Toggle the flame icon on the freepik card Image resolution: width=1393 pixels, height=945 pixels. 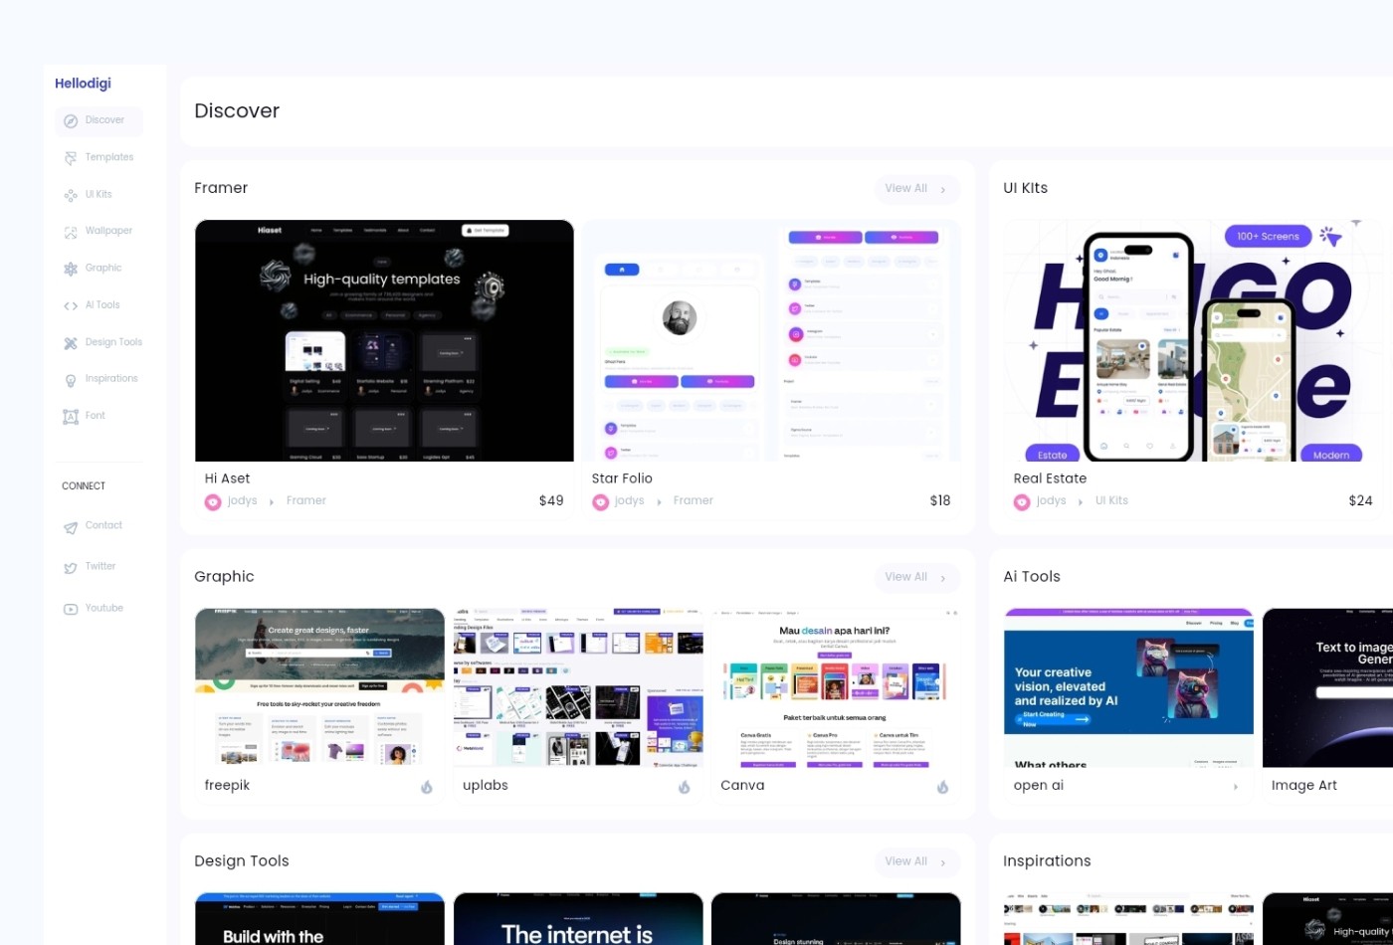click(428, 786)
